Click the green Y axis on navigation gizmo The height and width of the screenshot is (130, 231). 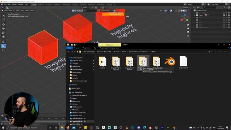[187, 20]
